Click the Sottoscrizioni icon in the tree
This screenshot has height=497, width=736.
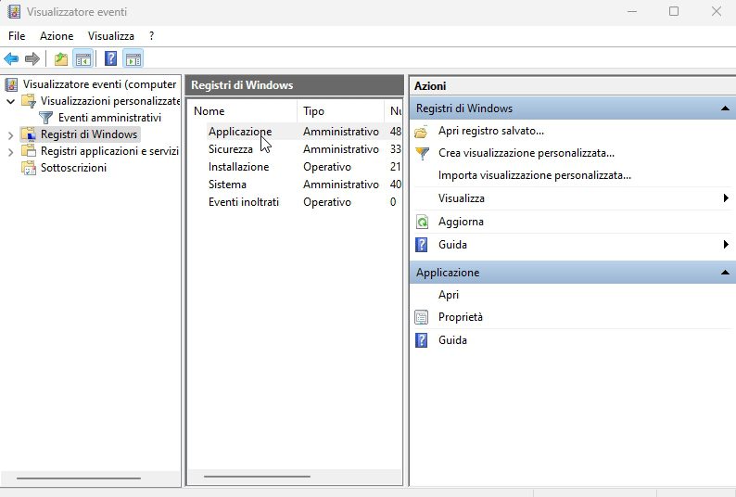[x=29, y=168]
